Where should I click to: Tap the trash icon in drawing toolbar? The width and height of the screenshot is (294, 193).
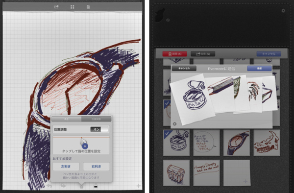[88, 7]
